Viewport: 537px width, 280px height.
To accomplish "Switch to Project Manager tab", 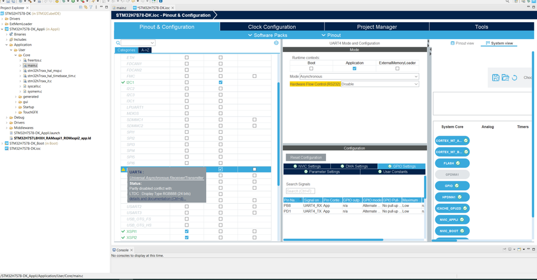I will [x=377, y=27].
